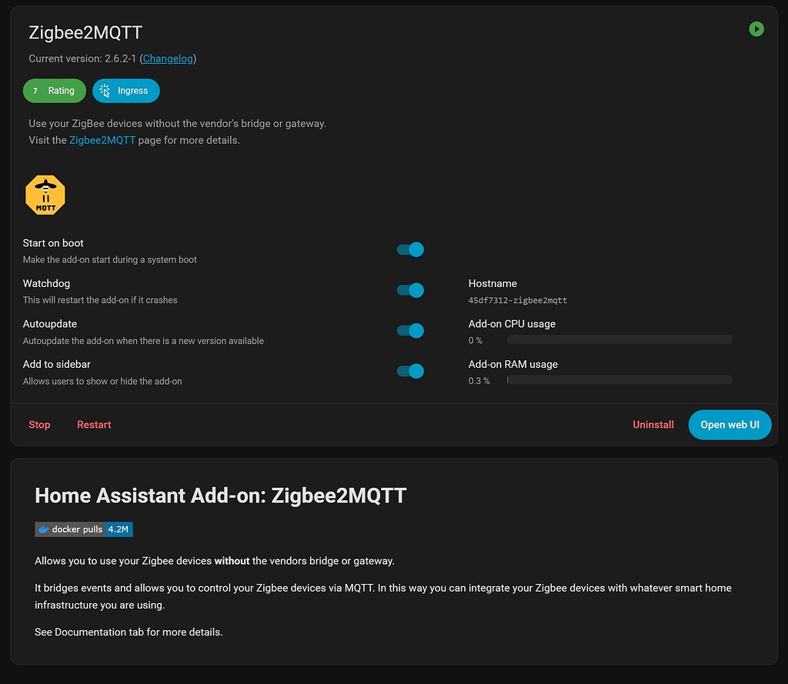788x684 pixels.
Task: Click the '0 %' CPU value
Action: [475, 340]
